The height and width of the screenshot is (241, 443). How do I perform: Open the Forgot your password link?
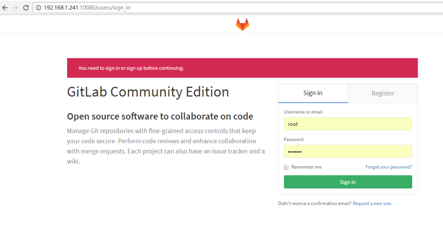click(389, 167)
